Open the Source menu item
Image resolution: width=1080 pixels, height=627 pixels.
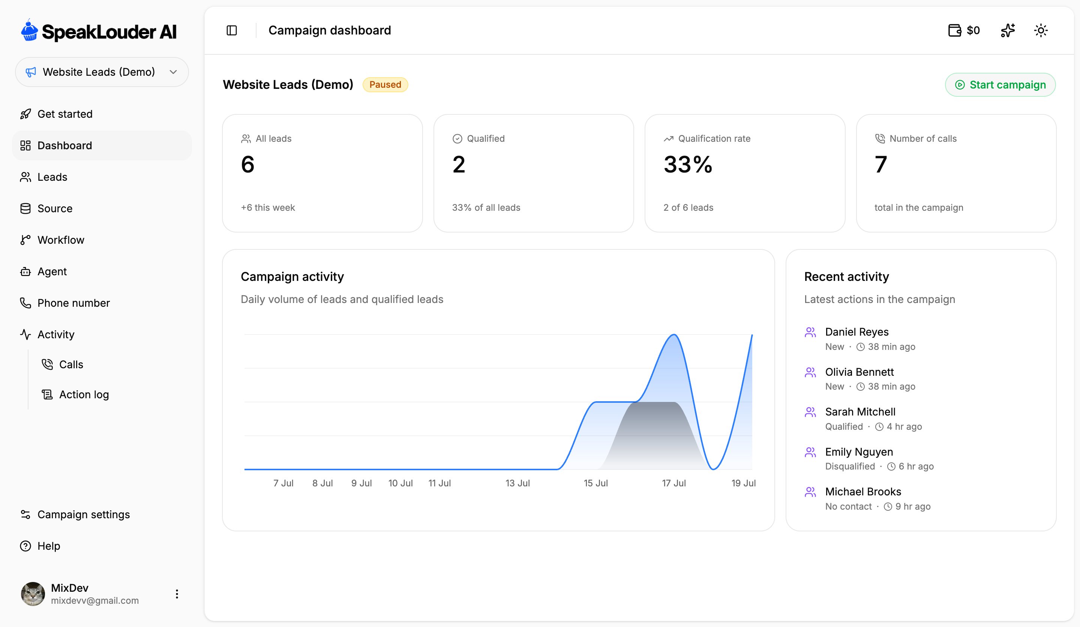pyautogui.click(x=102, y=208)
